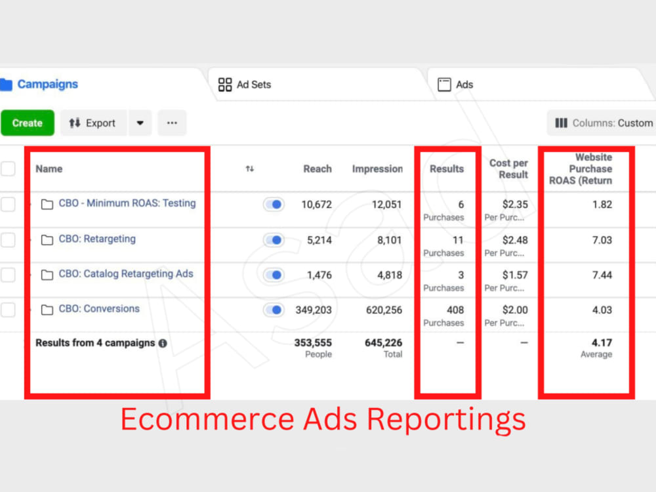Click the 408 Purchases result cell
The height and width of the screenshot is (492, 656).
point(444,316)
